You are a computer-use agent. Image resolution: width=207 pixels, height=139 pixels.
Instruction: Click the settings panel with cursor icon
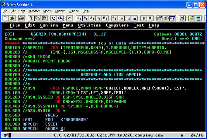pos(182,18)
